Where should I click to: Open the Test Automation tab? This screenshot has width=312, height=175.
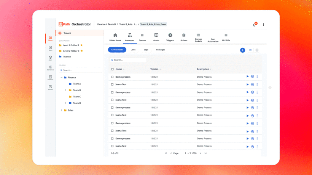(x=213, y=40)
